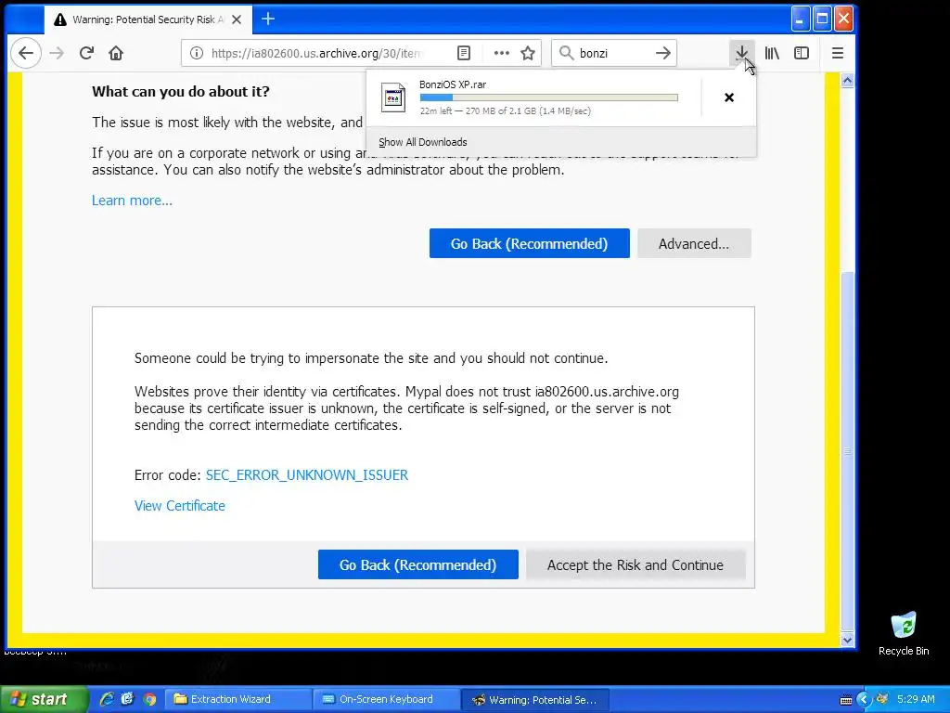Expand hidden system tray icons
950x713 pixels.
[864, 700]
